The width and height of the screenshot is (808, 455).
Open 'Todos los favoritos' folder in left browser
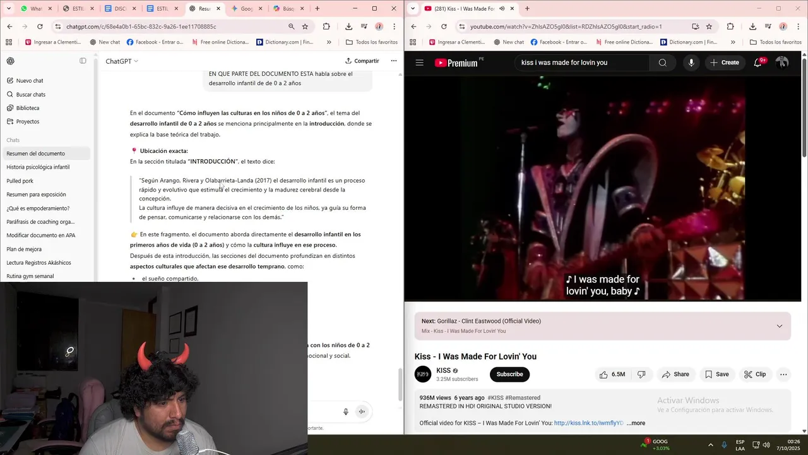(372, 42)
